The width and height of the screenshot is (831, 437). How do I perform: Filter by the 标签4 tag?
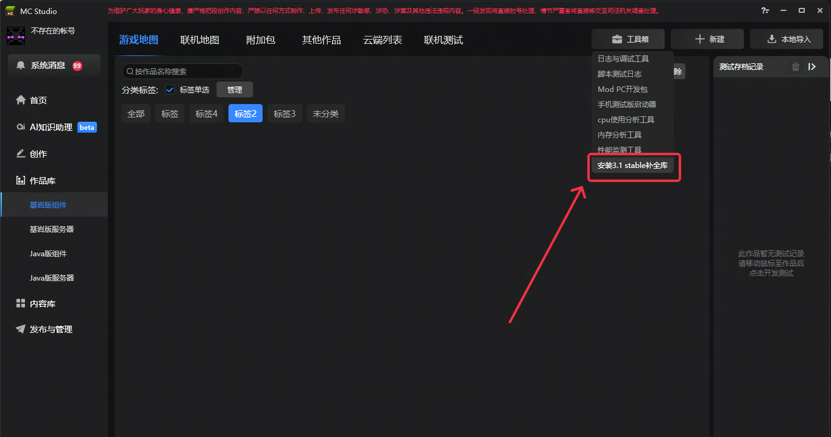207,114
